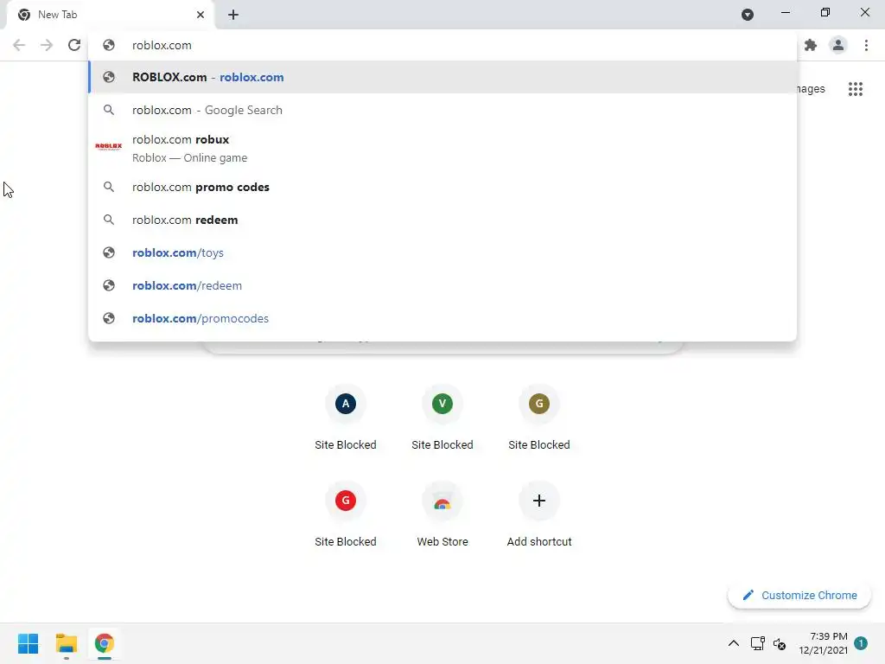Show hidden icons in system tray
Screen dimensions: 885x664
(733, 643)
